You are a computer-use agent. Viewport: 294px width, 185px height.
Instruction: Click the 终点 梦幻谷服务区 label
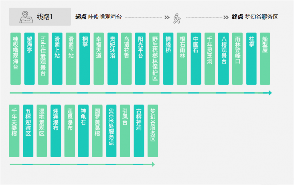[x=255, y=17]
